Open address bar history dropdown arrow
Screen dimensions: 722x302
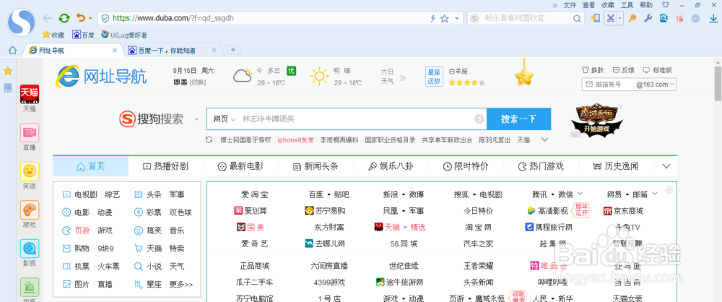[457, 19]
